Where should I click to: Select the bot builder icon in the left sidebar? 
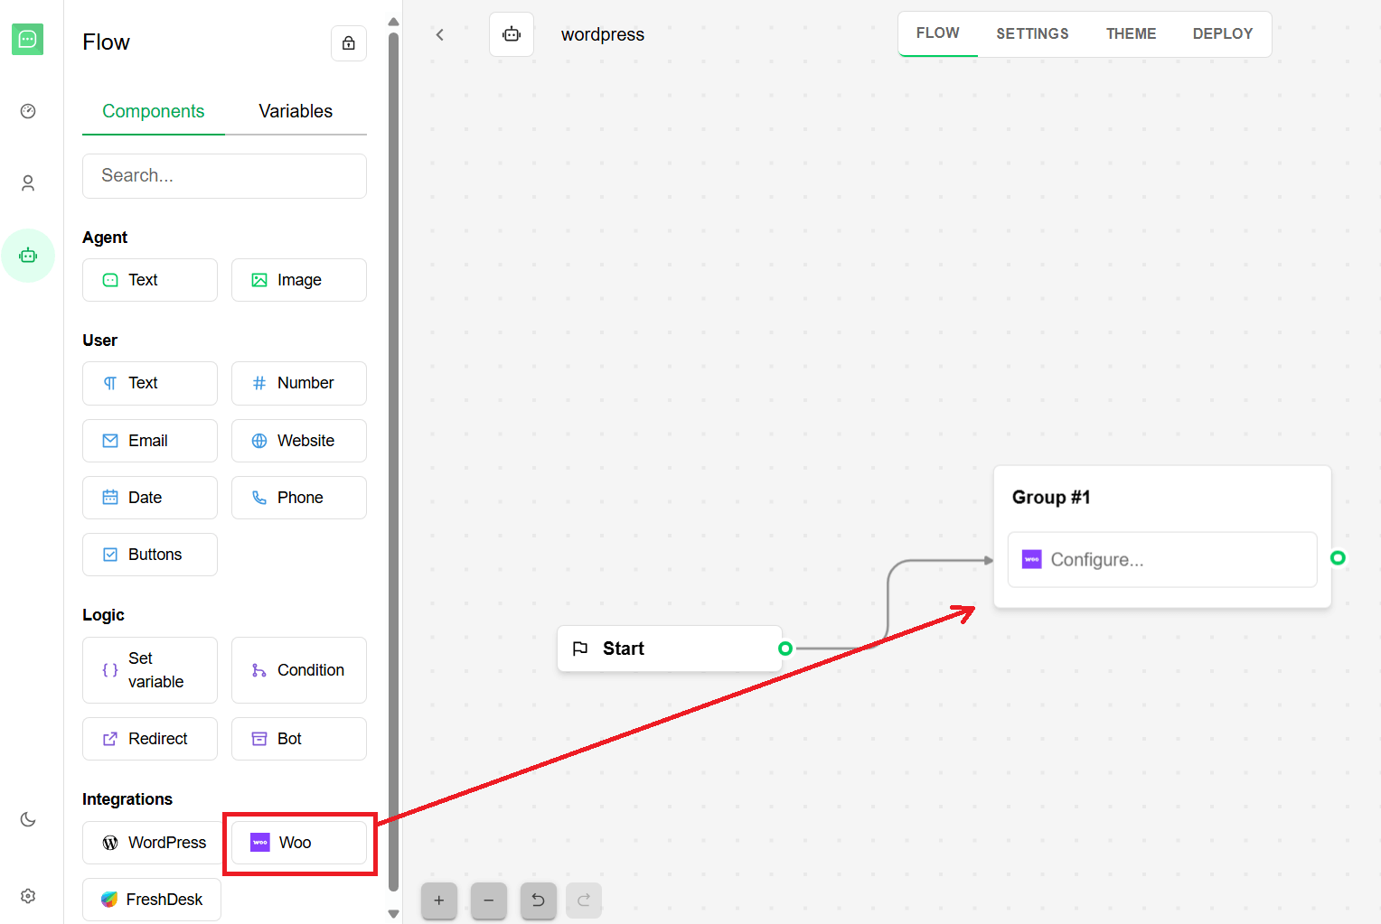click(28, 256)
